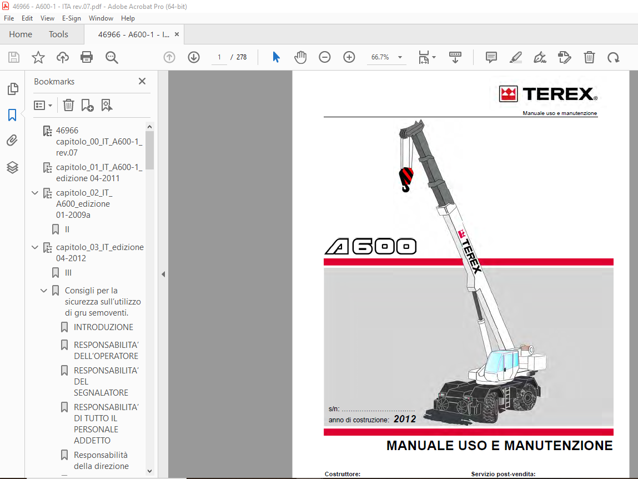Click the bookmarks scrollbar thumb
638x479 pixels.
coord(149,150)
